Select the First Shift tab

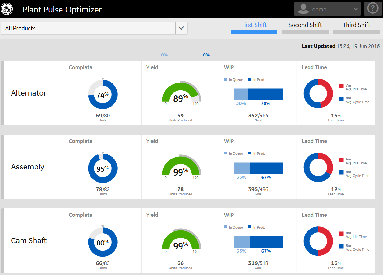(x=254, y=25)
